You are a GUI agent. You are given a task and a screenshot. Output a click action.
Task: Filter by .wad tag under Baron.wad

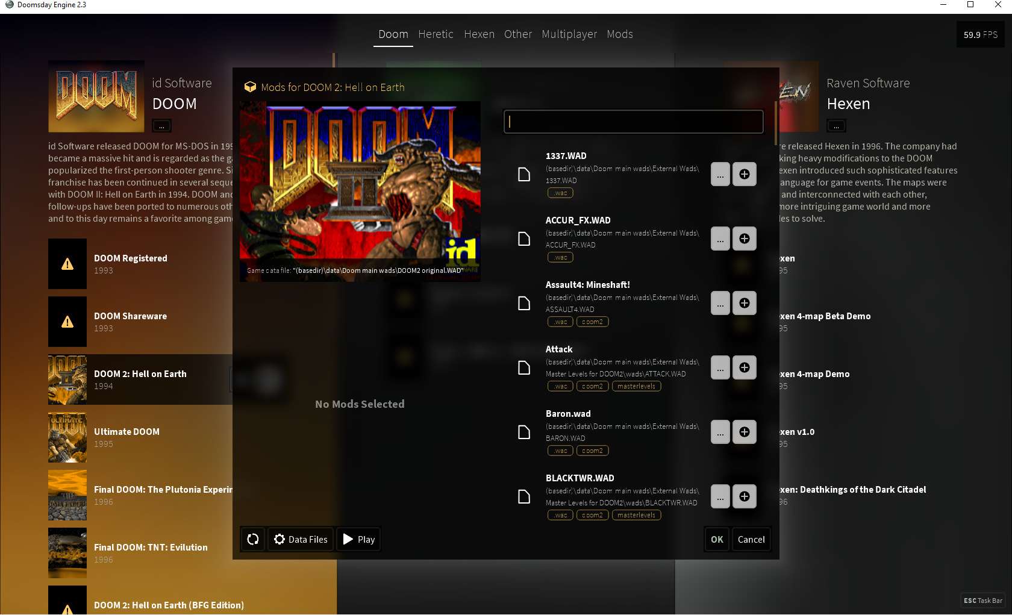coord(560,451)
